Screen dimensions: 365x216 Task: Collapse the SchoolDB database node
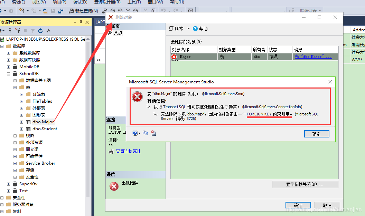pyautogui.click(x=8, y=74)
